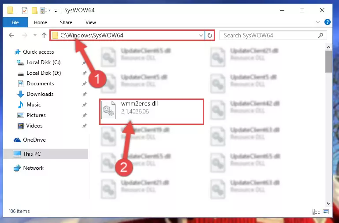The height and width of the screenshot is (223, 339).
Task: Unpin Local Disk (C:) via pin icon
Action: click(84, 62)
